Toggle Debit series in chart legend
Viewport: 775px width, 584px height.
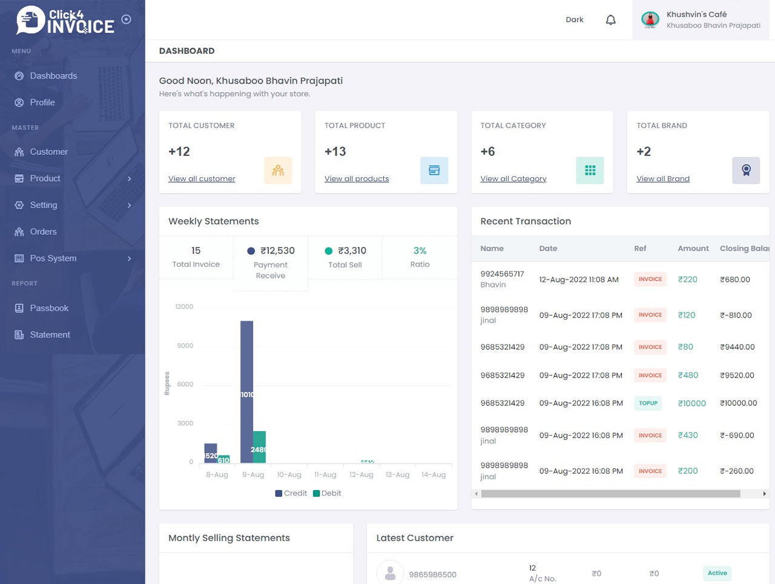(327, 493)
